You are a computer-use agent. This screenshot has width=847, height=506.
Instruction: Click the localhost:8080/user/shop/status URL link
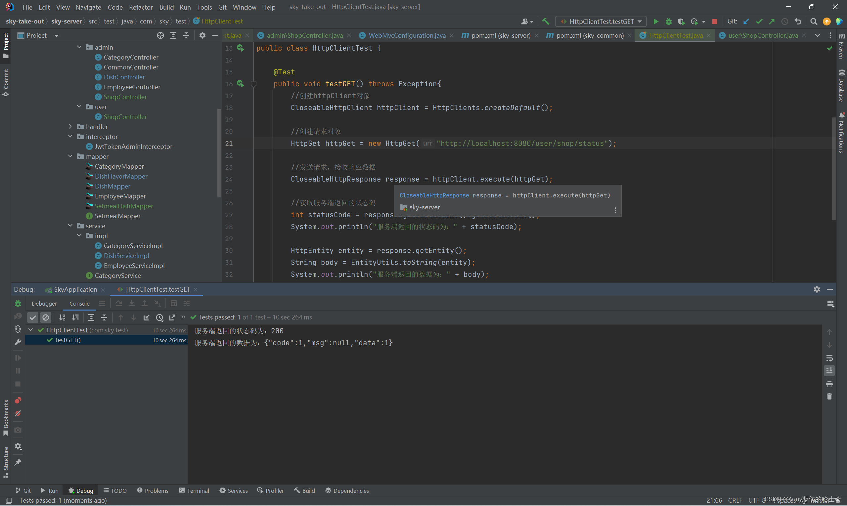click(x=522, y=144)
